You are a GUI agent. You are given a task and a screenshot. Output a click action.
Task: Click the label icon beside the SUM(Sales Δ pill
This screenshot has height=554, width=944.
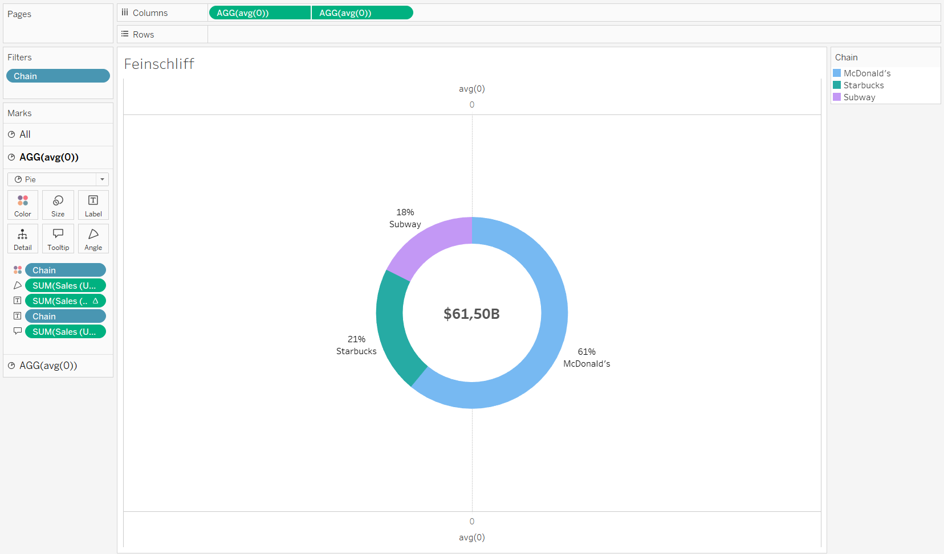pos(18,301)
